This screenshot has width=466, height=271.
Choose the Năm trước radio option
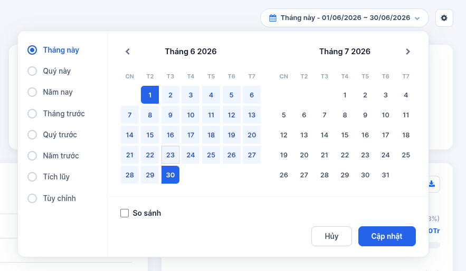coord(32,156)
